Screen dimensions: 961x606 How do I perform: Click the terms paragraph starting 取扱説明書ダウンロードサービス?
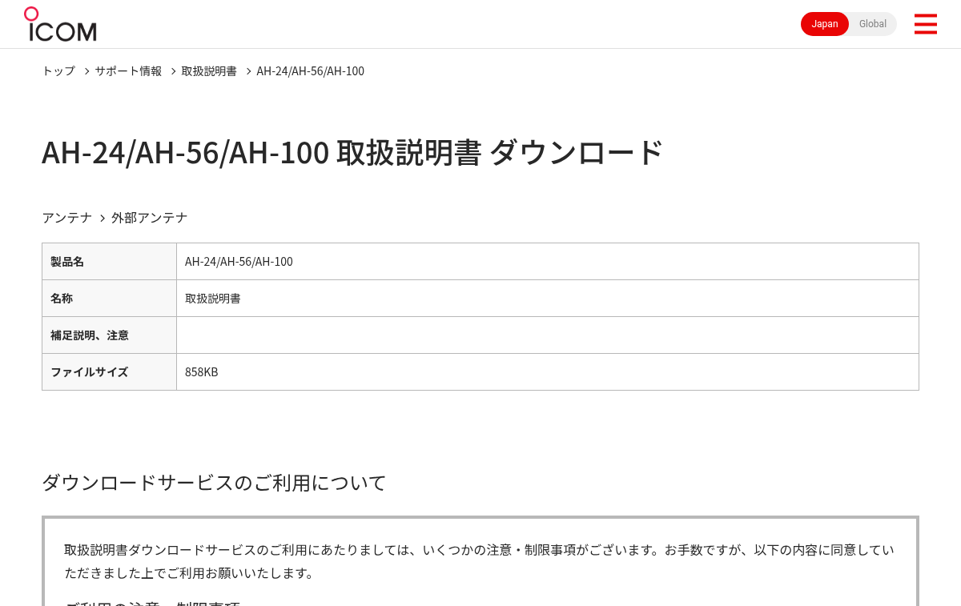479,561
